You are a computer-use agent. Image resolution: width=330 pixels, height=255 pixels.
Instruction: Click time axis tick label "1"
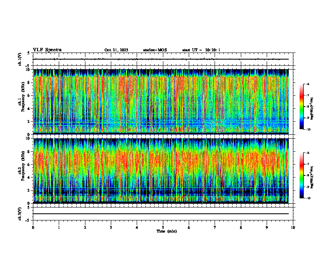point(59,227)
